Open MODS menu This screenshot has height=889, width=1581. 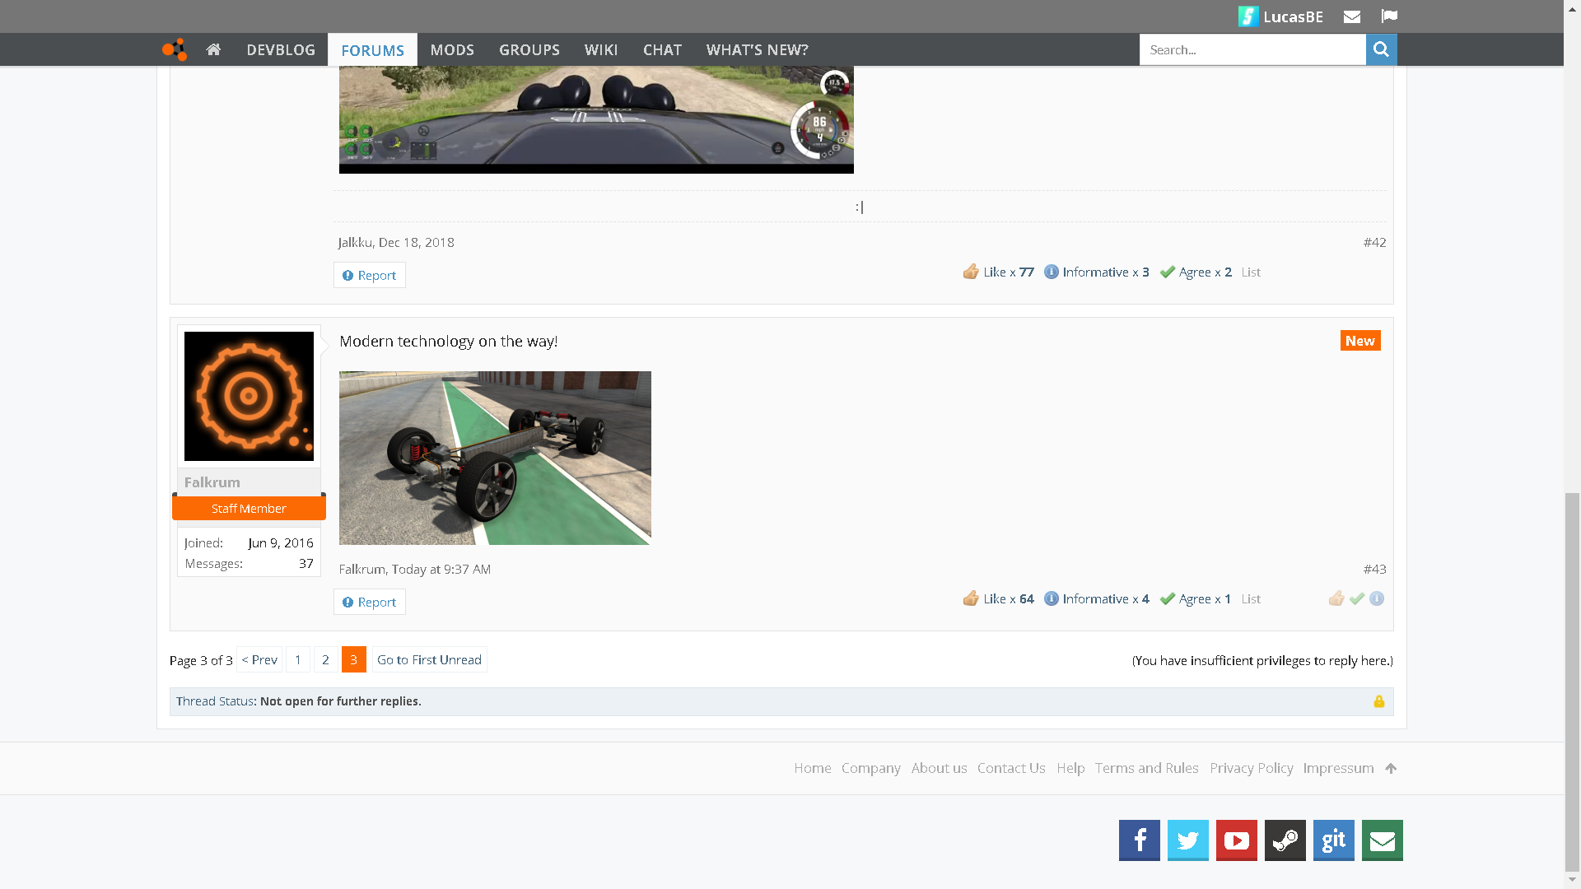(x=452, y=49)
